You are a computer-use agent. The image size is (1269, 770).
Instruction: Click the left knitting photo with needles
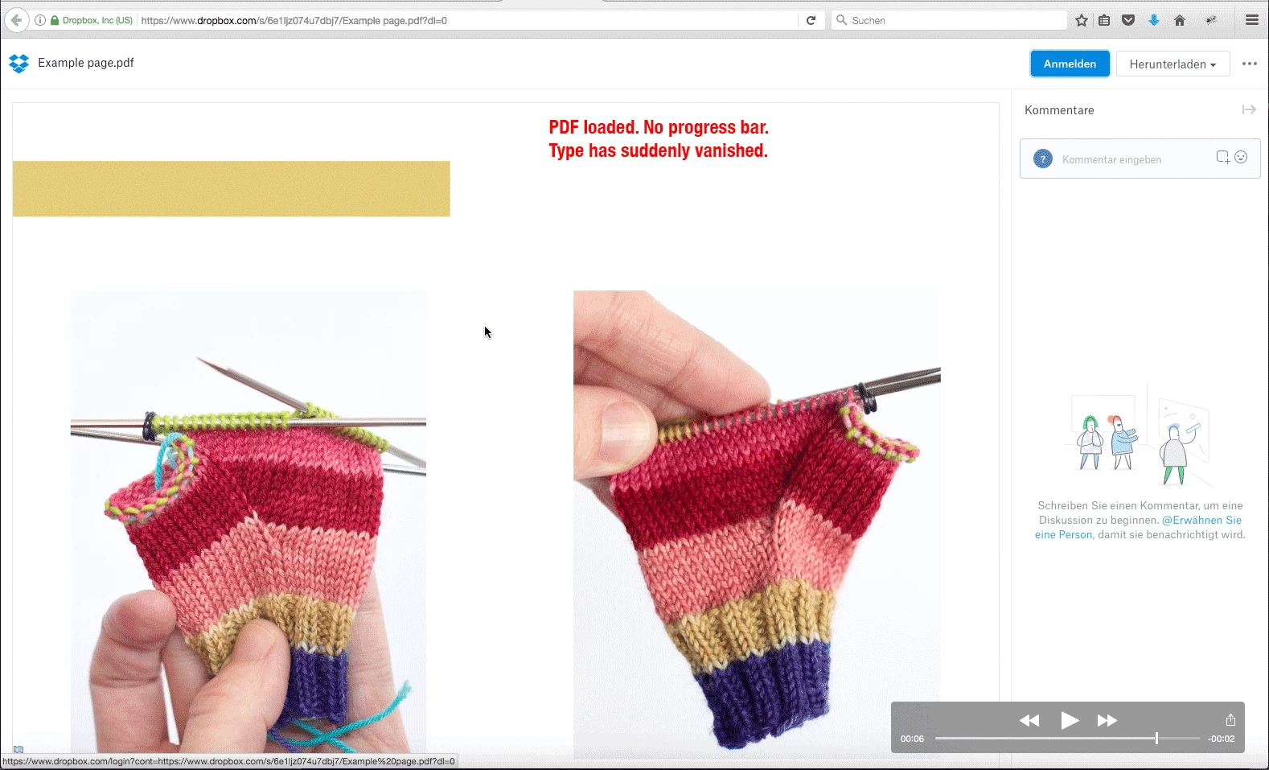point(248,523)
